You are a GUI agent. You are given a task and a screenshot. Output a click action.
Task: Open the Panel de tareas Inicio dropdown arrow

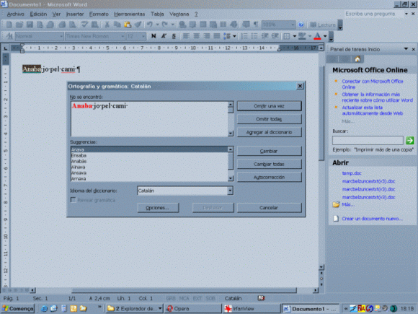tap(406, 49)
